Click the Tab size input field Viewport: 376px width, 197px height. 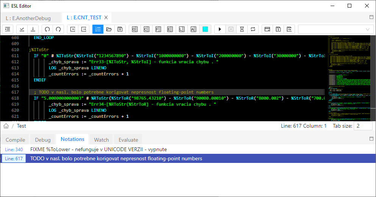(362, 126)
